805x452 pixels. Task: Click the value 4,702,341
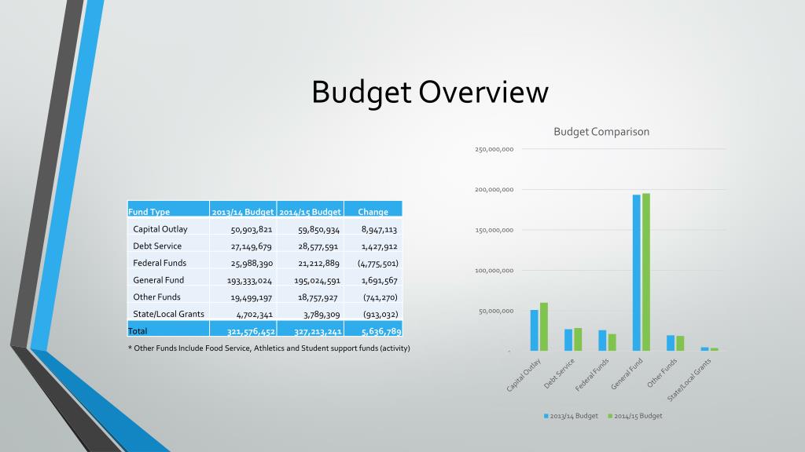254,315
